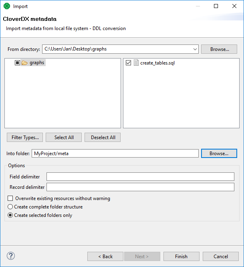Browse for the source directory
This screenshot has height=267, width=244.
point(220,49)
